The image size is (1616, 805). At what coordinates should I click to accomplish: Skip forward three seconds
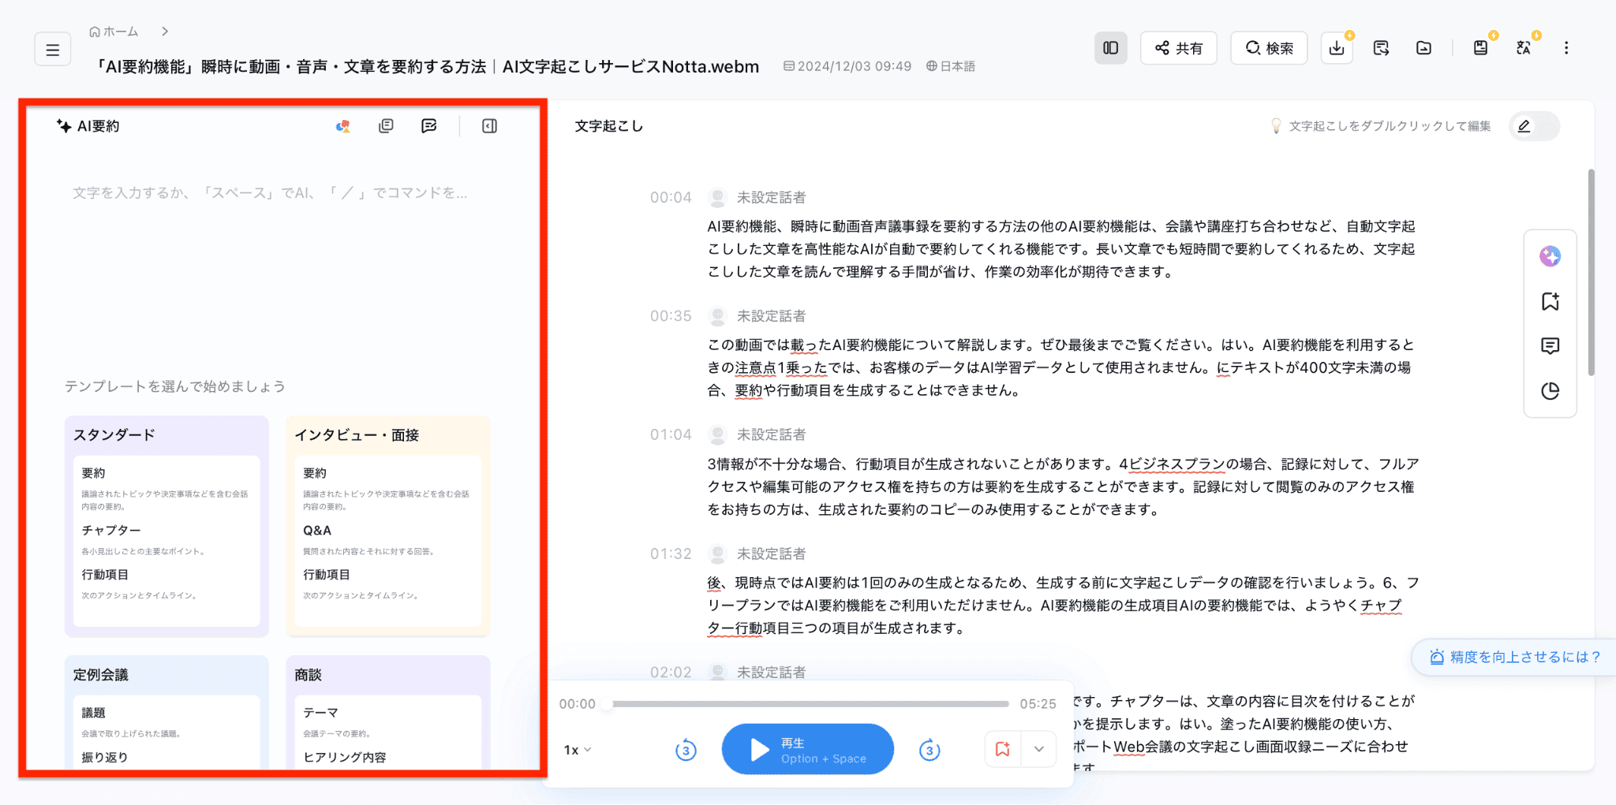(x=930, y=750)
